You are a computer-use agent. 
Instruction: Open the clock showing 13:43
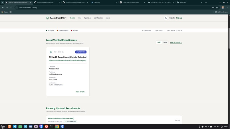coord(226,126)
